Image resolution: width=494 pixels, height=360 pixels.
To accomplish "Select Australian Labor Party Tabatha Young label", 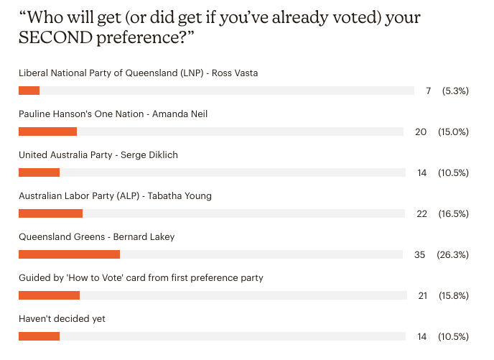I will (115, 196).
